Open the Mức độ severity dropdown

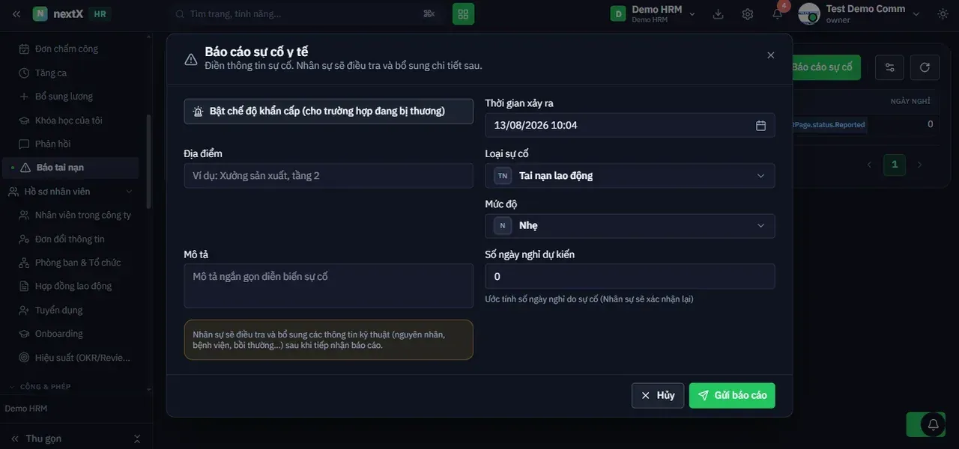(x=629, y=226)
